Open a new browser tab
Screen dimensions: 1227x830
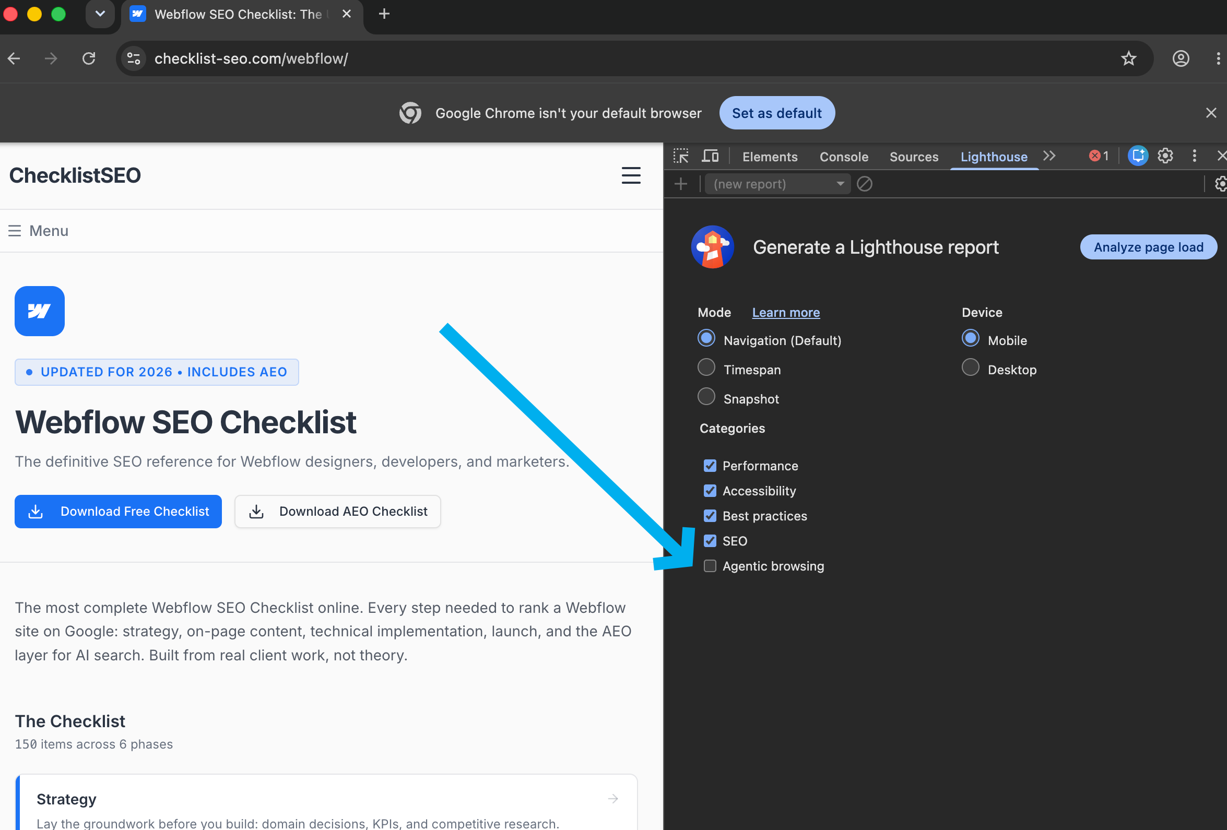pos(384,14)
